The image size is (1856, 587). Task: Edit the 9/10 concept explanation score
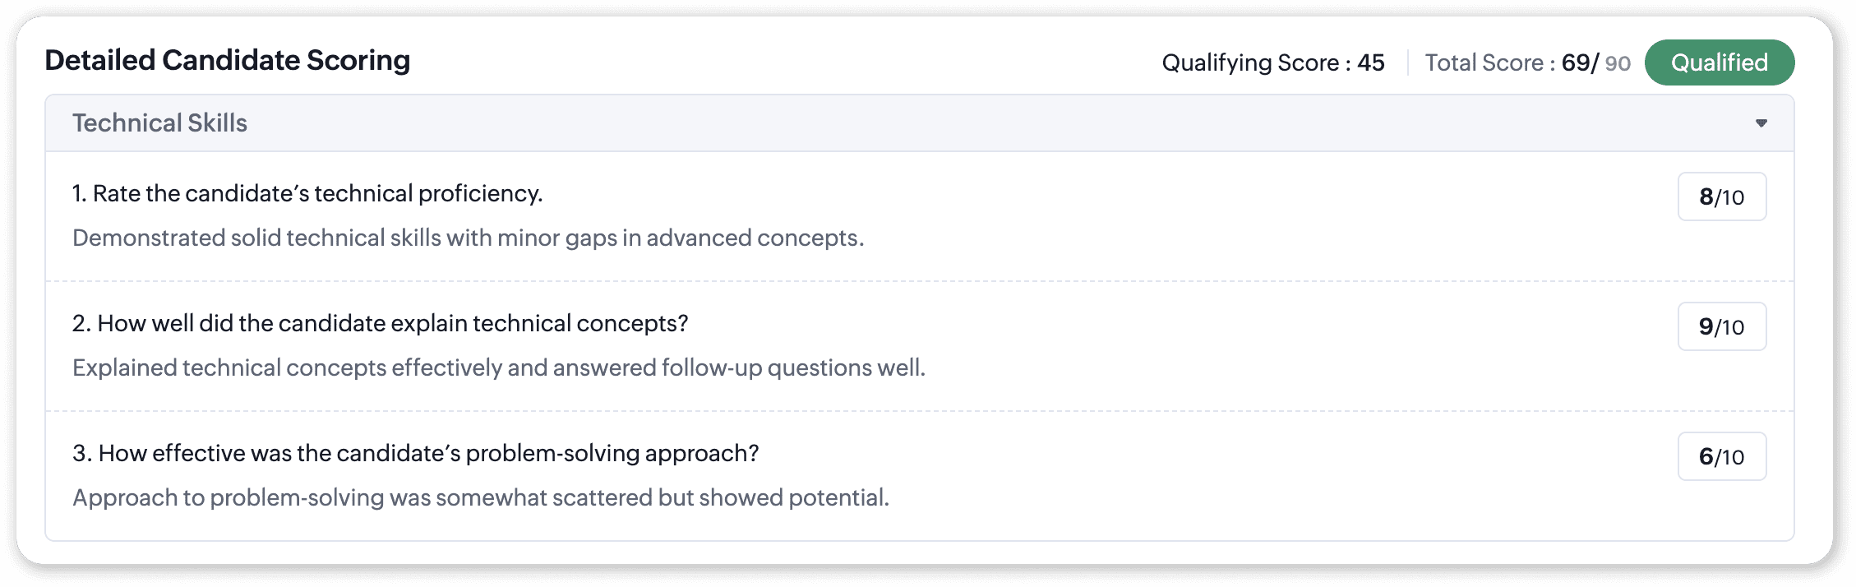tap(1721, 326)
